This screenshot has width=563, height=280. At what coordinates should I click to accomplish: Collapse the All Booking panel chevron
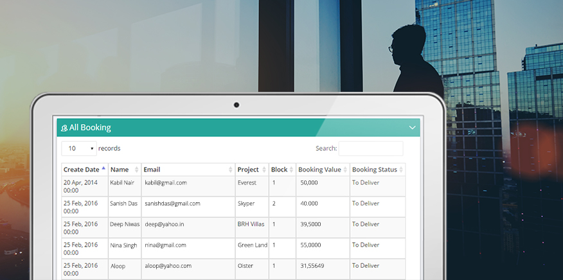(412, 127)
